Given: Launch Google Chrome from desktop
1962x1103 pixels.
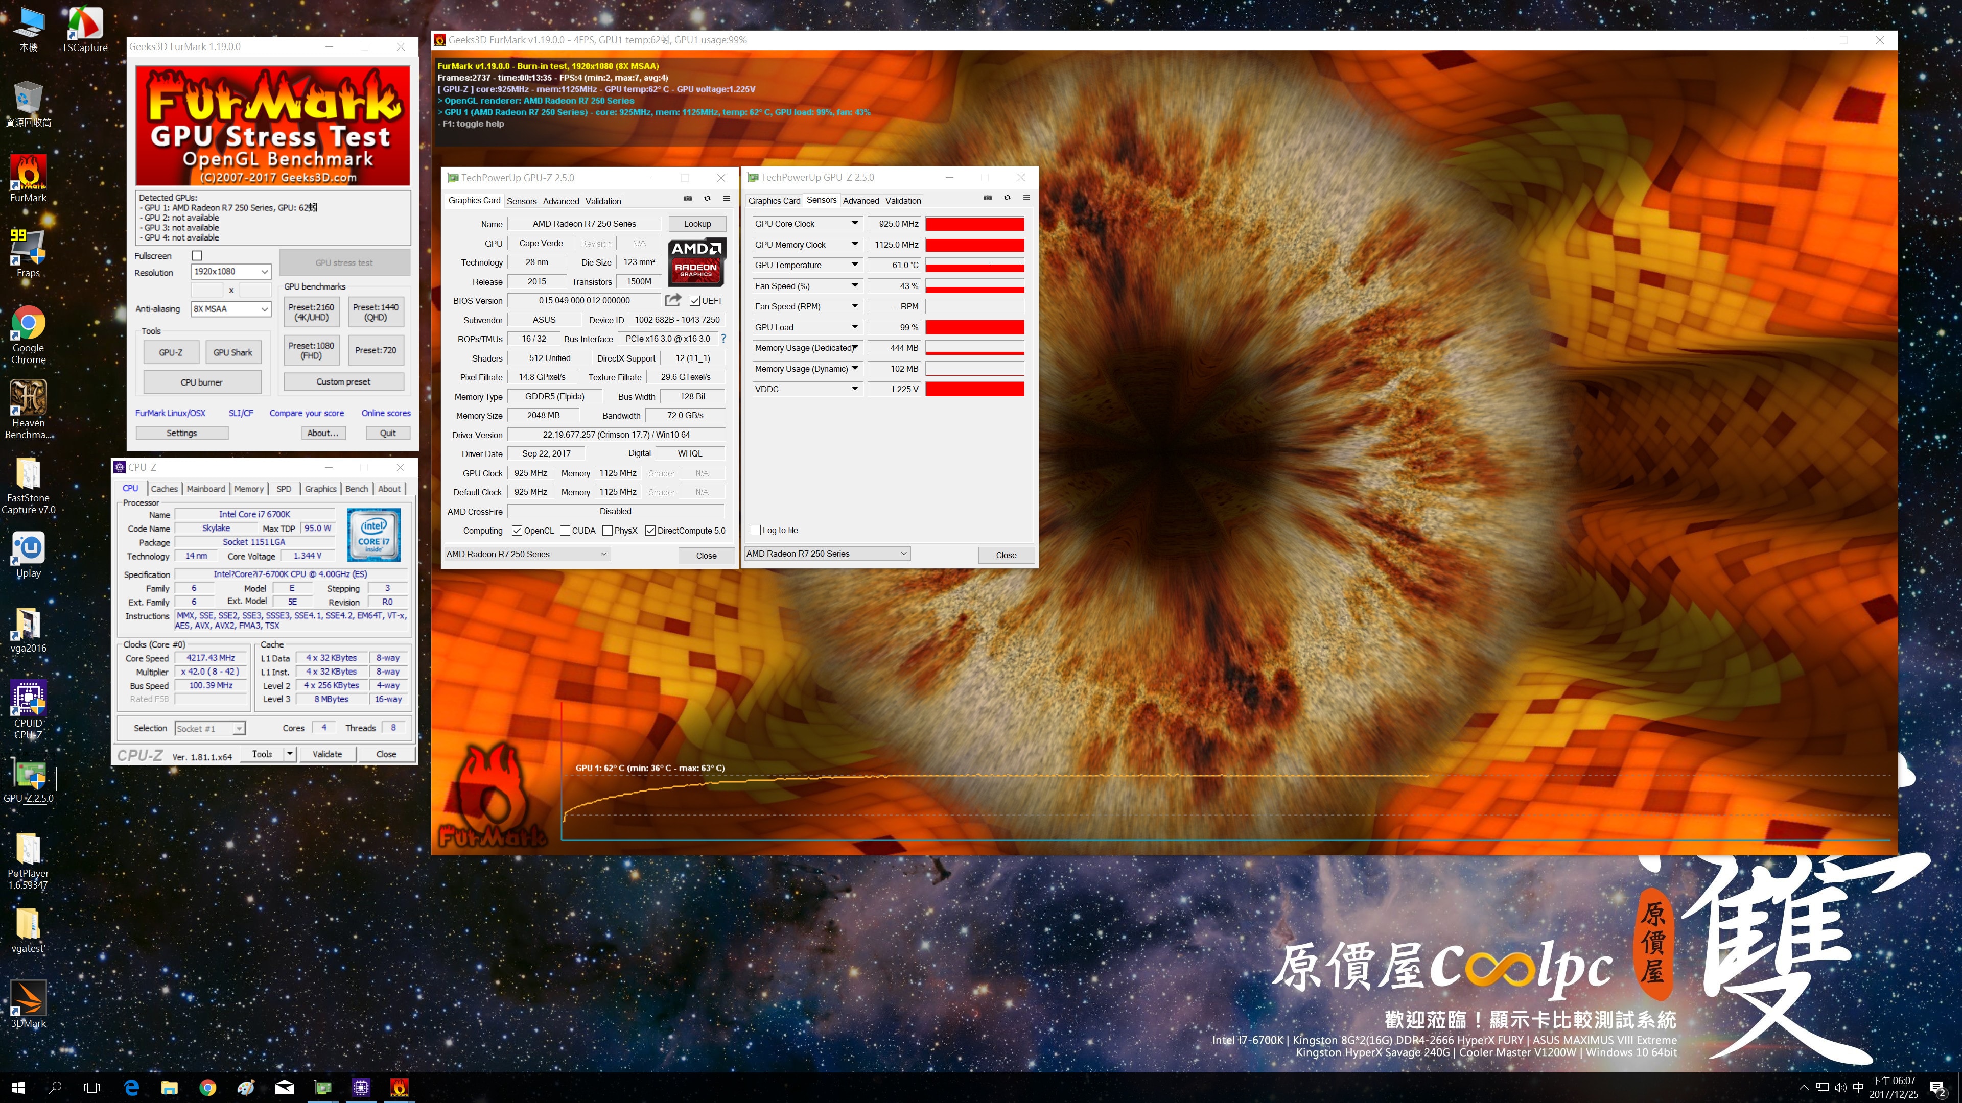Looking at the screenshot, I should 28,335.
